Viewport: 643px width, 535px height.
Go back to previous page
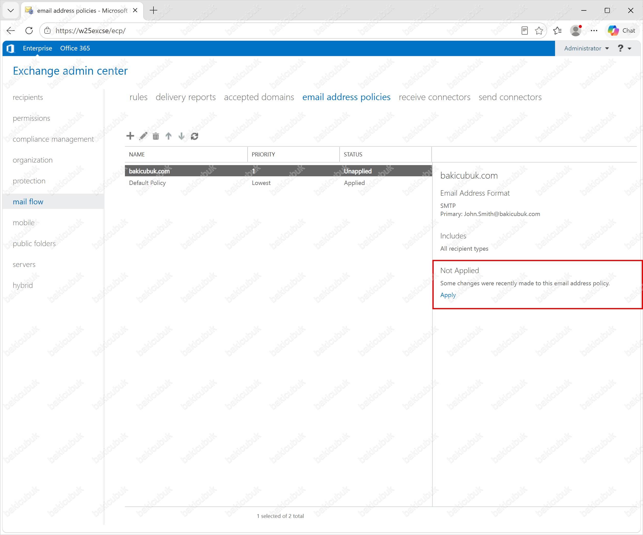11,31
